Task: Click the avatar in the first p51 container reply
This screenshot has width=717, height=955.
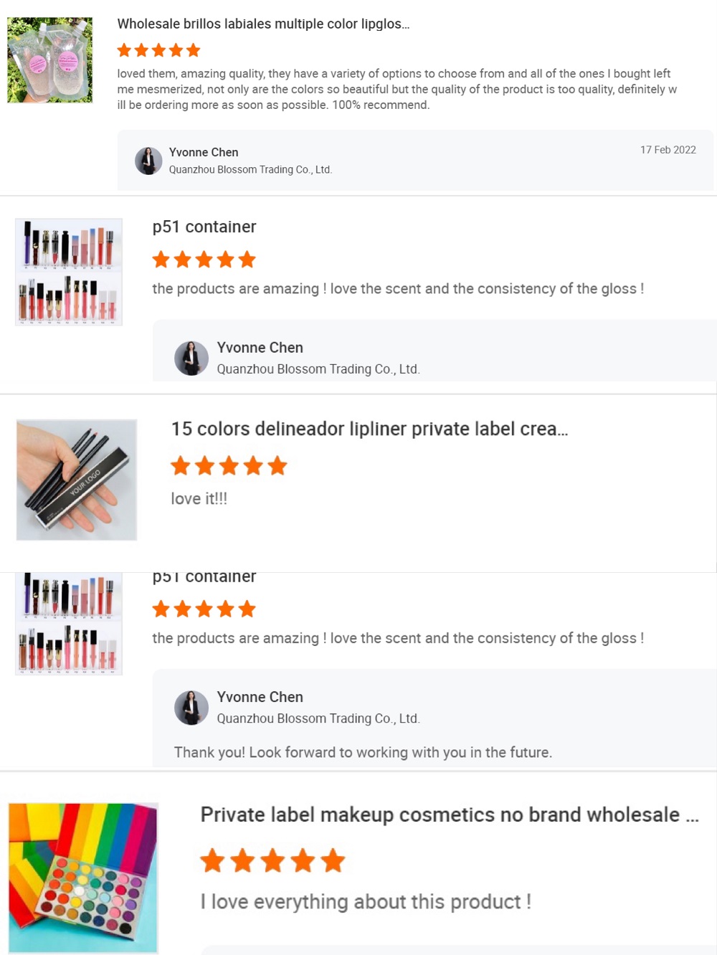Action: click(x=191, y=358)
